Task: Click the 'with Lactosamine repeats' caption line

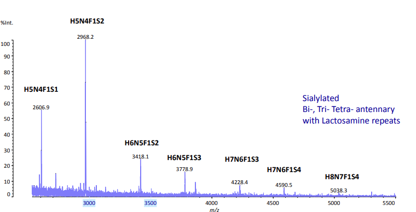Action: [x=351, y=121]
